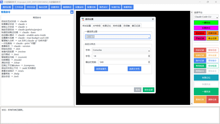Switch to the 恢复记忆 tab
Image resolution: width=220 pixels, height=124 pixels.
(x=106, y=26)
